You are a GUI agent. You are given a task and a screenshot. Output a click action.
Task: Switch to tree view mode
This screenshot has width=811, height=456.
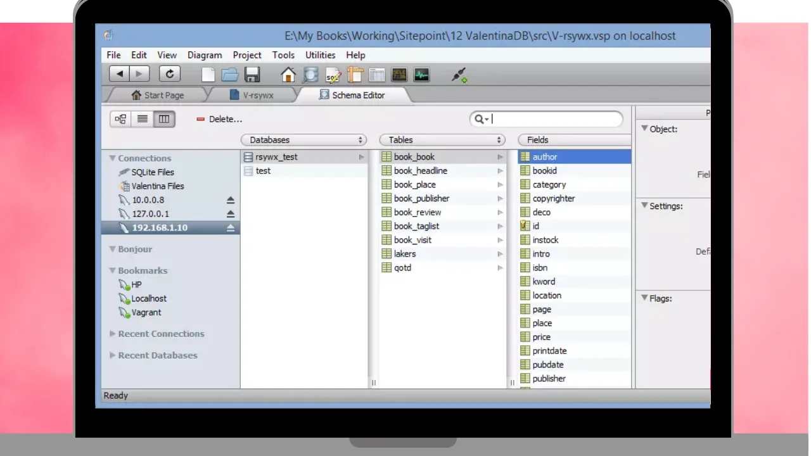tap(120, 118)
